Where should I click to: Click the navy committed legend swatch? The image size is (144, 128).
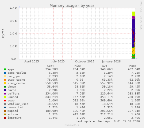pyautogui.click(x=5, y=107)
